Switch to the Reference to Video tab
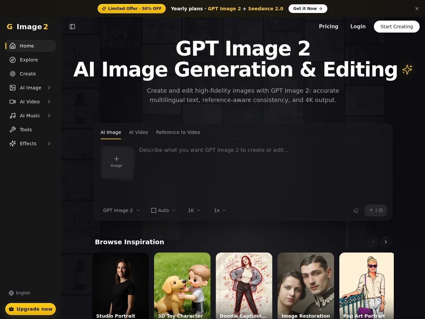425x319 pixels. (178, 132)
